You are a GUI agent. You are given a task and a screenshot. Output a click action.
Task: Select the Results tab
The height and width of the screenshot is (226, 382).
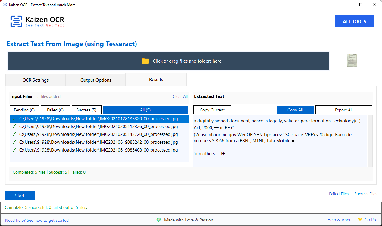tap(156, 79)
